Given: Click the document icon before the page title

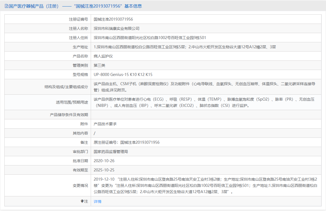Looking at the screenshot, I should (6, 6).
